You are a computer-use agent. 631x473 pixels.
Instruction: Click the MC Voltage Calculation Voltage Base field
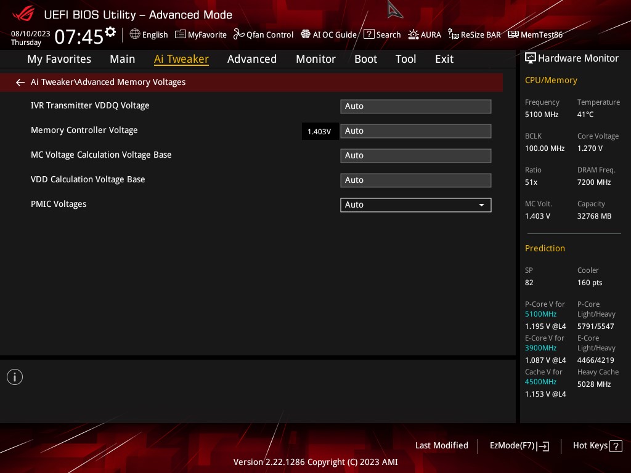(416, 156)
